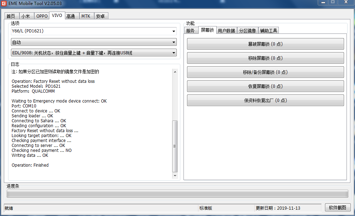Go to the 首页 tab
The width and height of the screenshot is (355, 216).
tap(11, 16)
